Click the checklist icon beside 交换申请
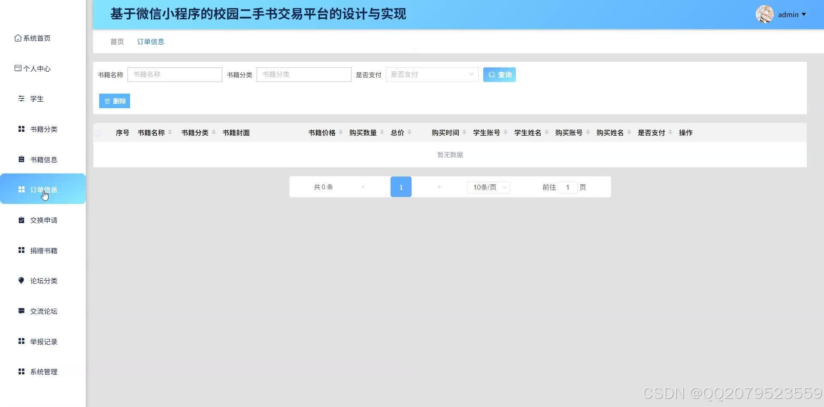Image resolution: width=824 pixels, height=407 pixels. [21, 220]
